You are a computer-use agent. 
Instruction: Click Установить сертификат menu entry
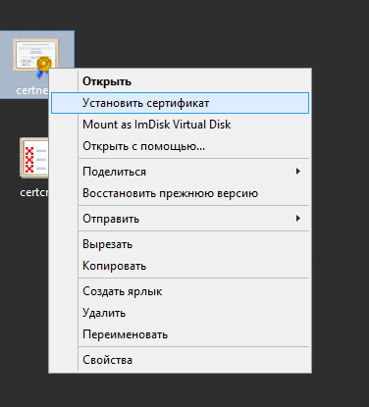(180, 103)
